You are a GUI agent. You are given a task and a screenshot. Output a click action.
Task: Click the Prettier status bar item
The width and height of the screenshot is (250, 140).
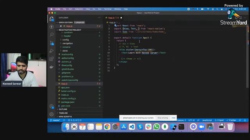[231, 120]
